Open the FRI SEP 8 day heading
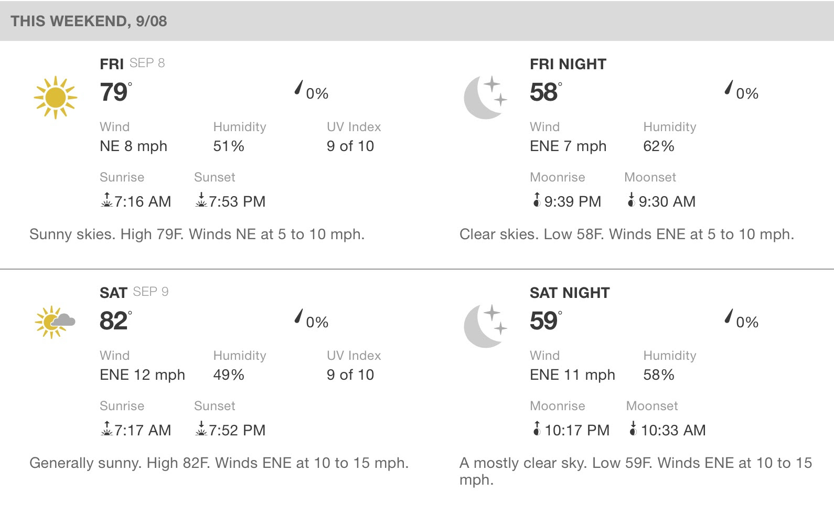 pyautogui.click(x=132, y=63)
